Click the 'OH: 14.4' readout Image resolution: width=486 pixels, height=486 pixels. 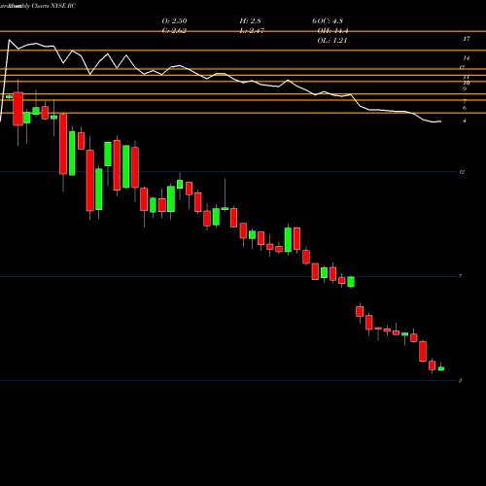pos(332,31)
